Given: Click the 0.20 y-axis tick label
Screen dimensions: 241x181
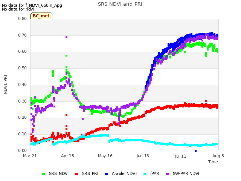Looking at the screenshot, I should tap(23, 118).
